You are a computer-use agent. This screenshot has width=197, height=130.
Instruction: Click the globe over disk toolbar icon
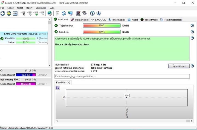coord(50,13)
